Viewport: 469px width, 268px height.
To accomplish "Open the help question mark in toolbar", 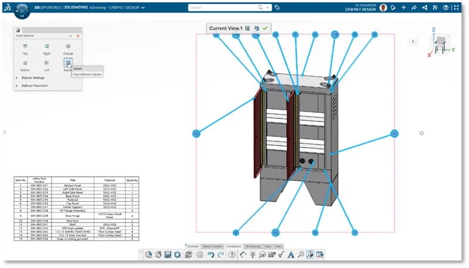I will pos(232,255).
